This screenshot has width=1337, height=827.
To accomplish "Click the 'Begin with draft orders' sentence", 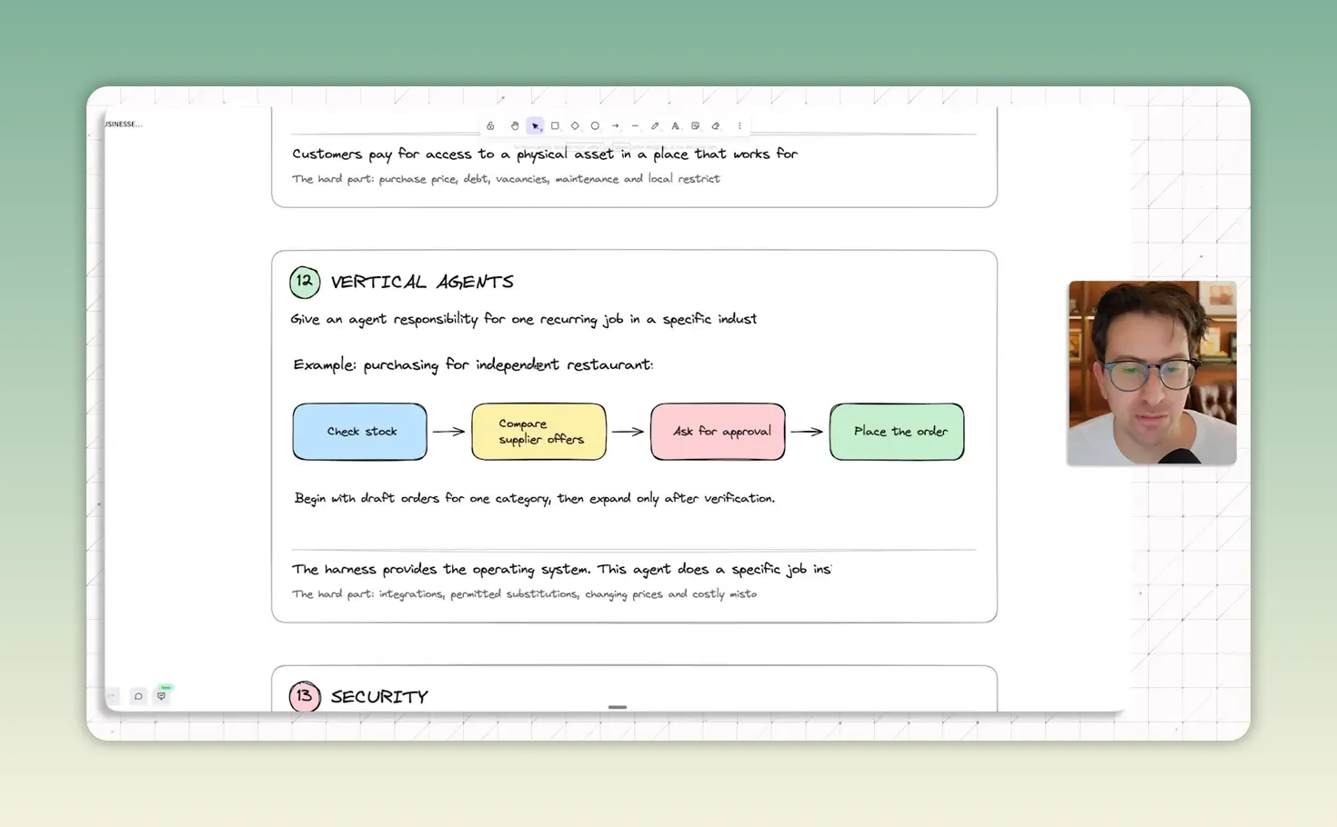I will 535,498.
